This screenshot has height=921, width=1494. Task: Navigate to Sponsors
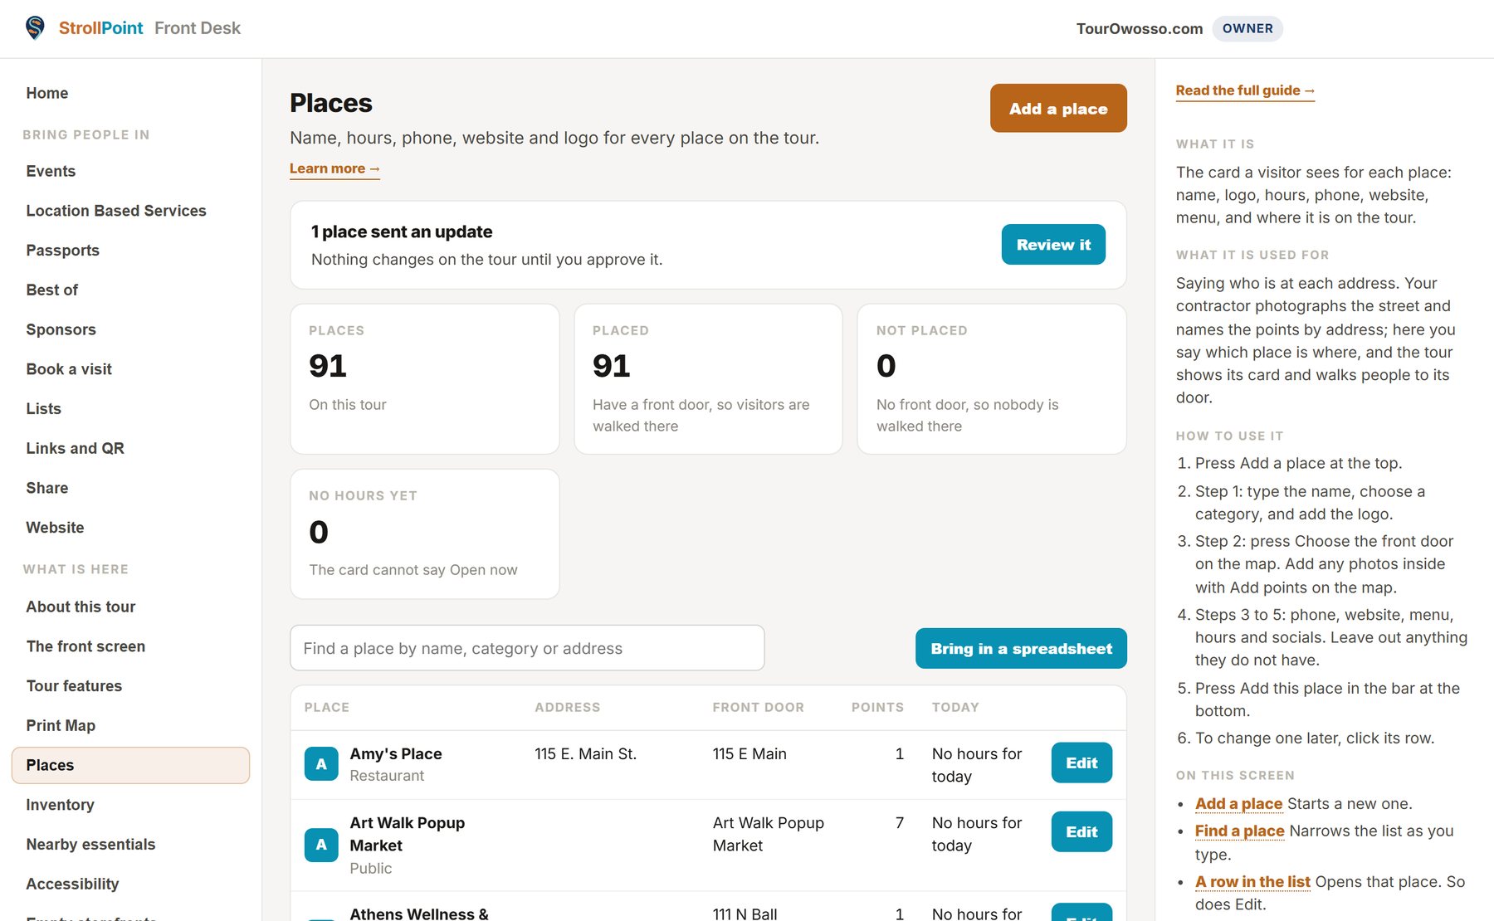[61, 329]
